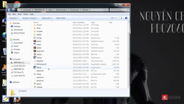Viewport: 184px width, 104px height.
Task: Click the refresh button beside address bar
Action: (x=107, y=10)
